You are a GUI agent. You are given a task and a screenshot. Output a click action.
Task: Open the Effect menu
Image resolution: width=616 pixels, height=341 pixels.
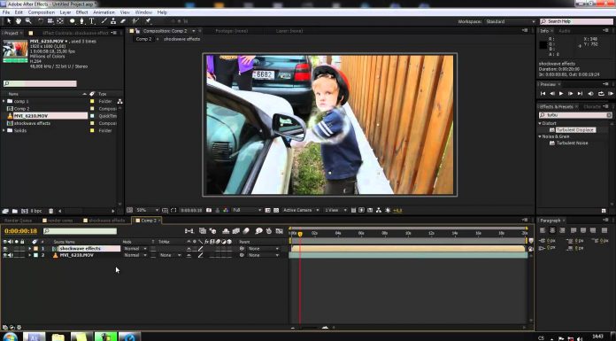pos(81,12)
